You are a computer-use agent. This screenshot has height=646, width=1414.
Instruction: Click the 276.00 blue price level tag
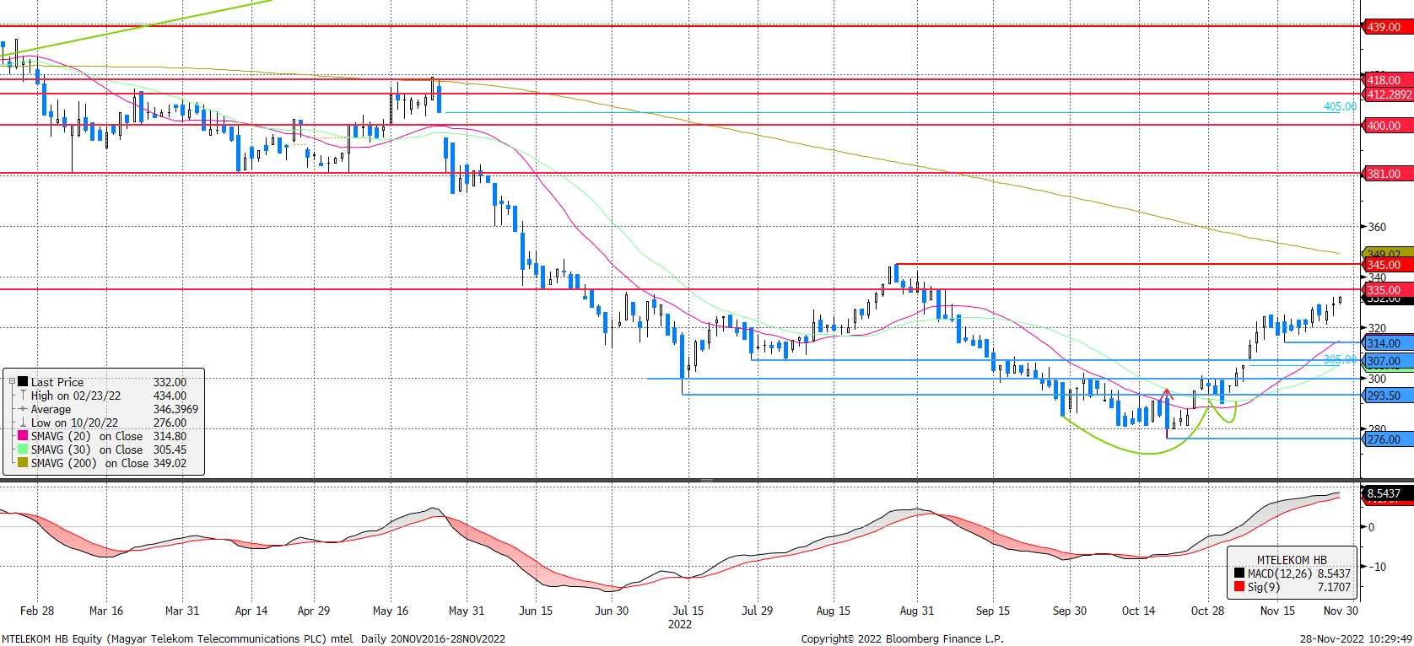pyautogui.click(x=1388, y=439)
